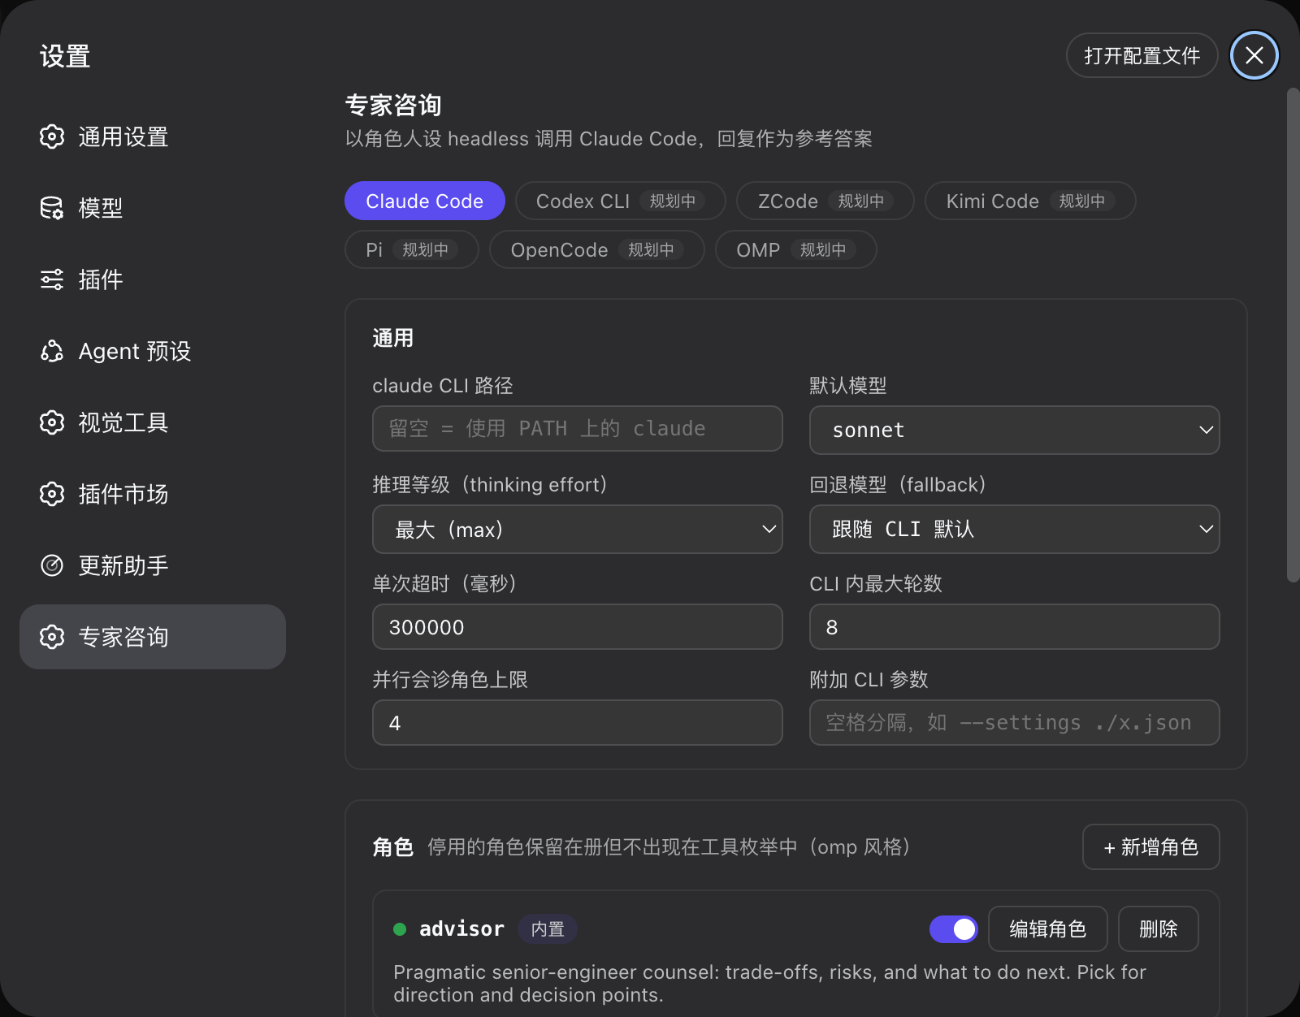Select the Pi tab
The width and height of the screenshot is (1300, 1017).
(x=412, y=249)
